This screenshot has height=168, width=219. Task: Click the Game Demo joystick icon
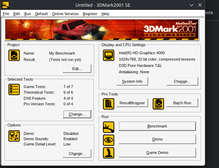point(109,153)
